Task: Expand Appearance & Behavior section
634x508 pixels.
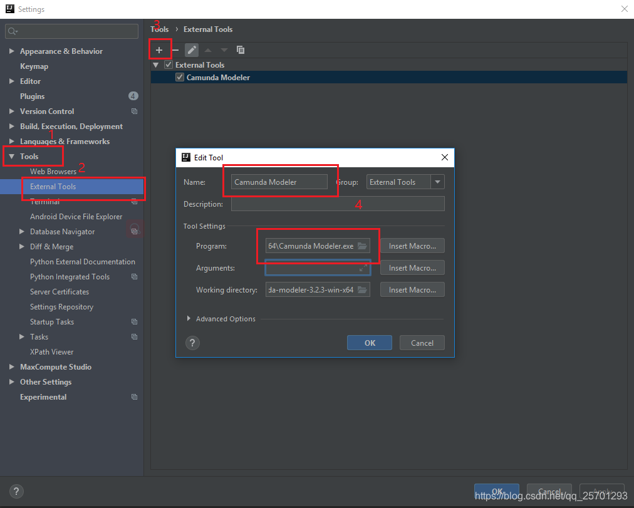Action: coord(12,51)
